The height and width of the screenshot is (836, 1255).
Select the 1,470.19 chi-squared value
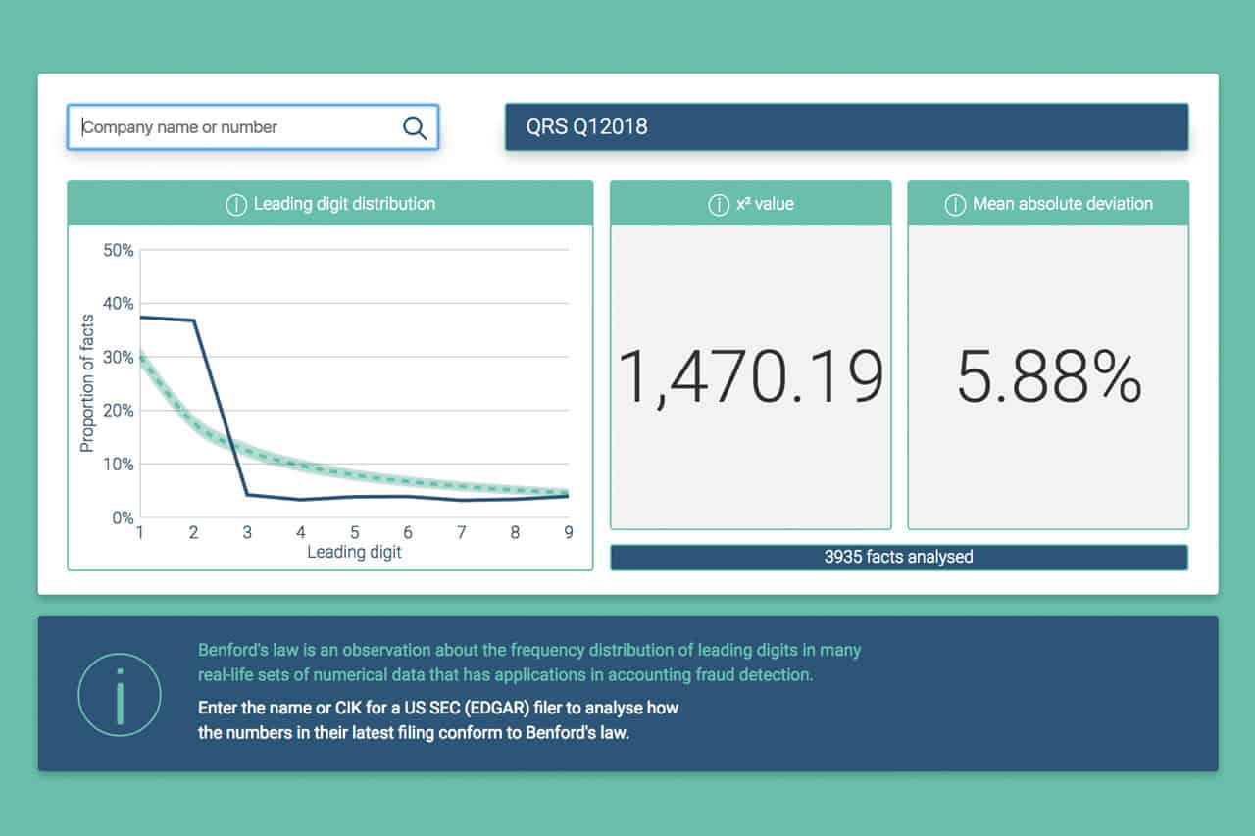751,378
